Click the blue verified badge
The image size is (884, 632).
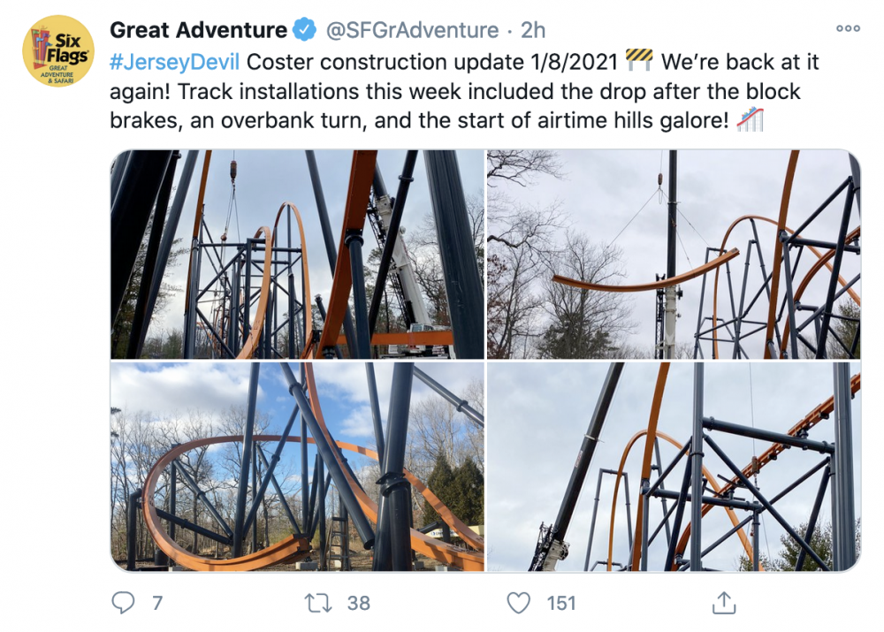click(305, 29)
